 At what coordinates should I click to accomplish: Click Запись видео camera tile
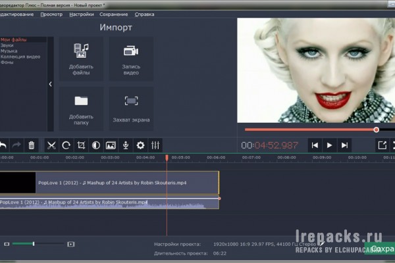click(x=131, y=59)
